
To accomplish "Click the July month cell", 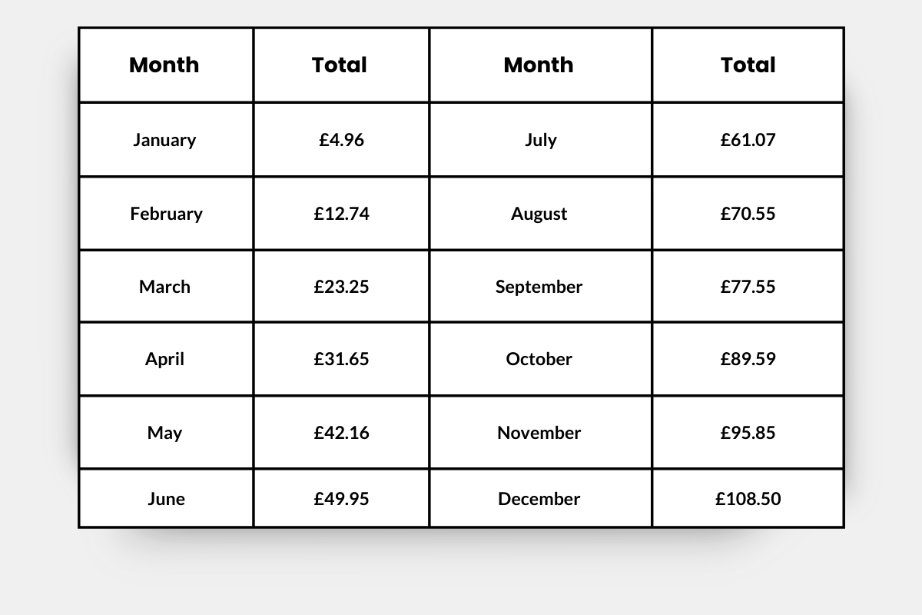I will click(540, 140).
